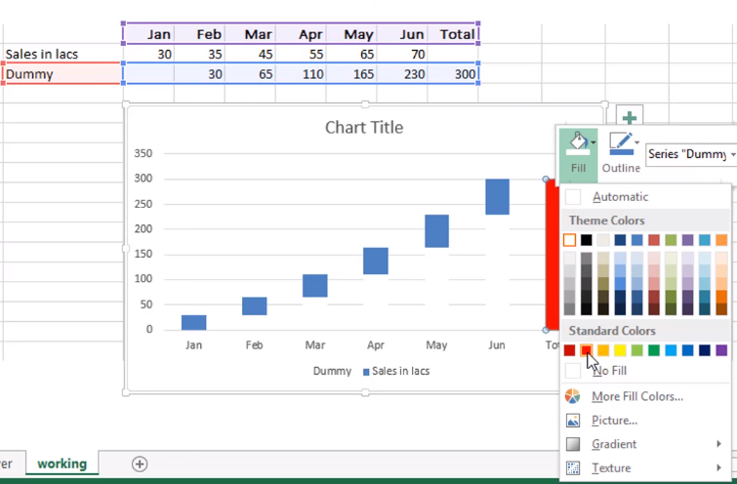Screen dimensions: 737x484
Task: Select the Dummy row label cell
Action: pos(62,74)
